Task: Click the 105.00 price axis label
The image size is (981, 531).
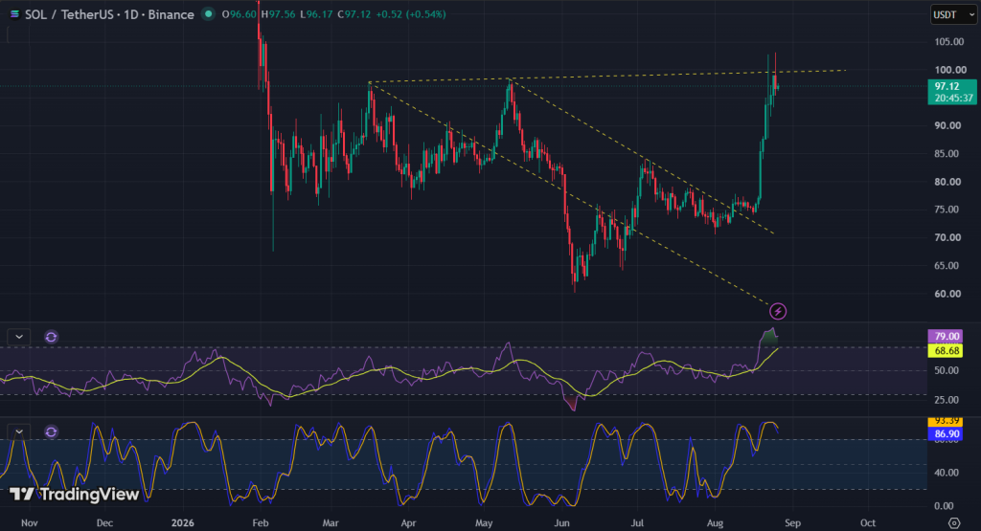Action: 948,41
